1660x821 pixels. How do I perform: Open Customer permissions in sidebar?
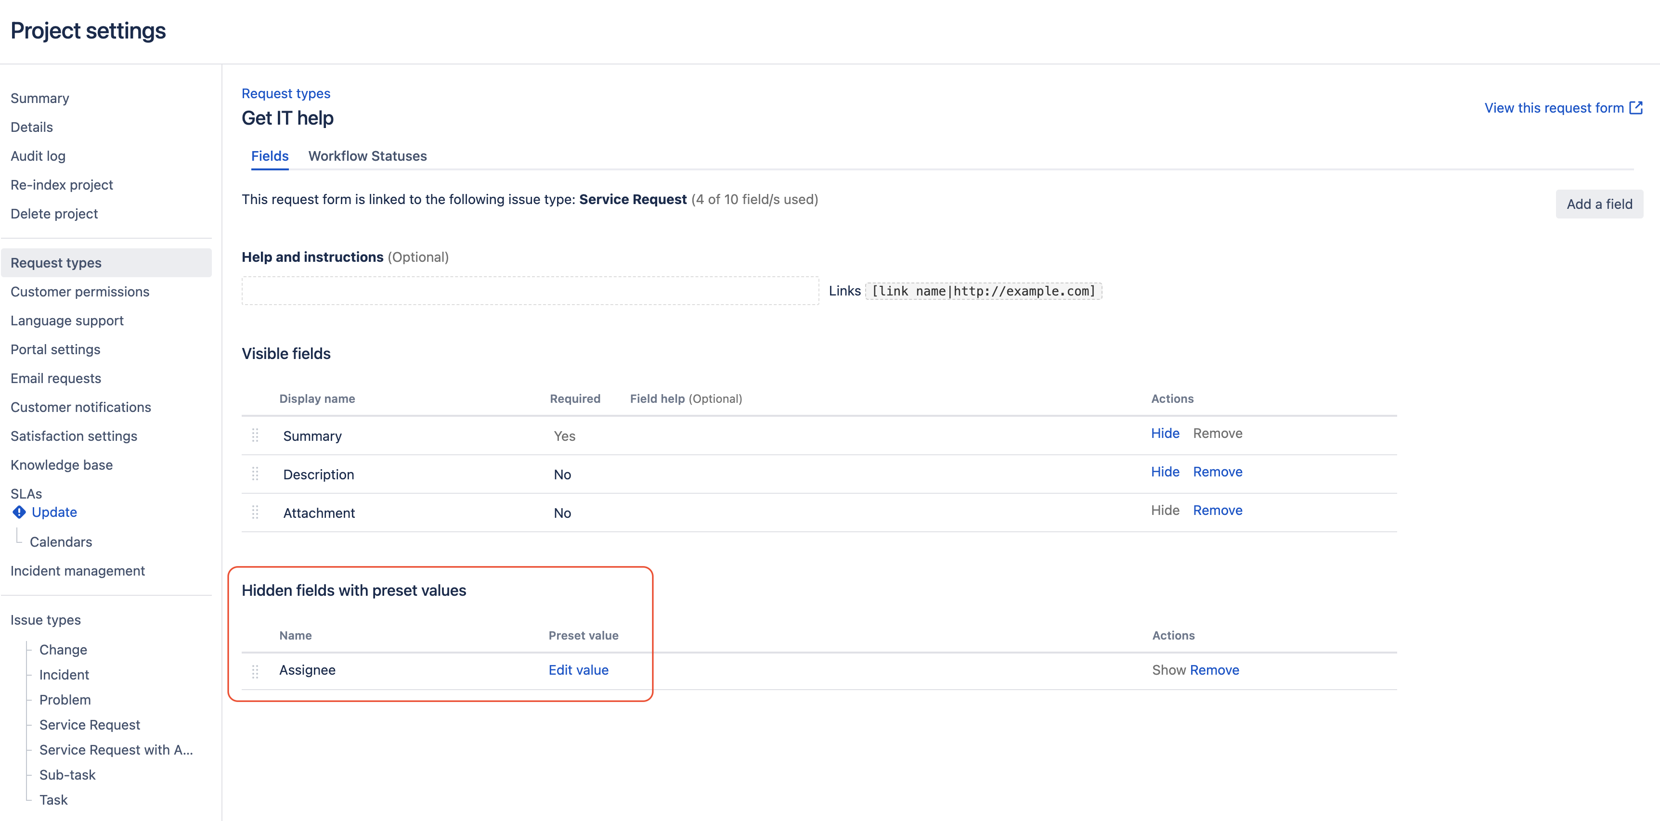click(80, 292)
